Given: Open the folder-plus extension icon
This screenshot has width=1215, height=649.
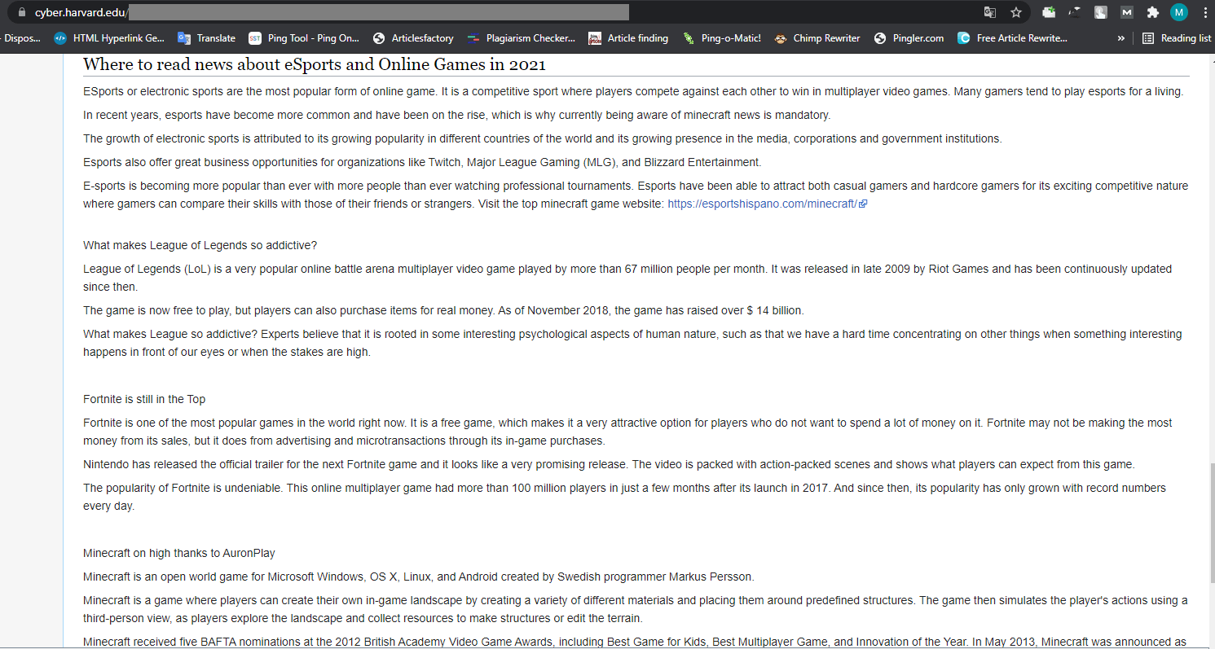Looking at the screenshot, I should pyautogui.click(x=1050, y=12).
